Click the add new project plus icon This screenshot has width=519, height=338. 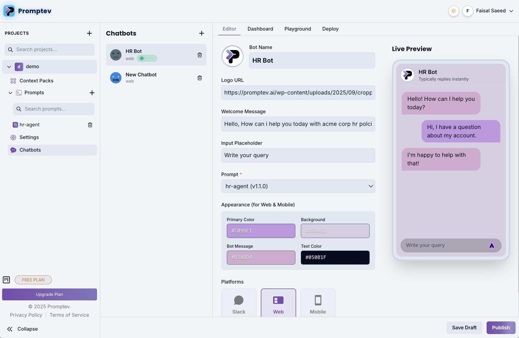89,33
